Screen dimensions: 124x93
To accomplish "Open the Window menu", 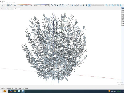I will click(4, 3).
